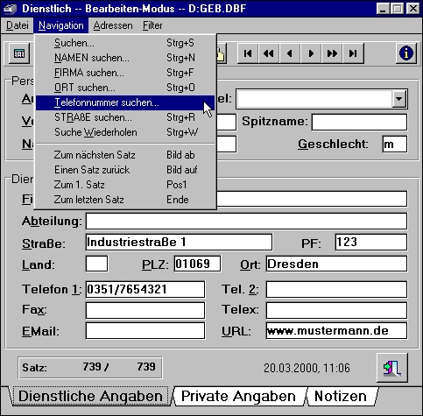Jump to first record navigation icon
Viewport: 423px width, 416px height.
tap(248, 53)
